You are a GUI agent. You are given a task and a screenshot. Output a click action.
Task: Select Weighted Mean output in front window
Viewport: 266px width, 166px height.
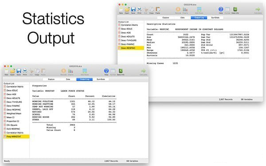click(x=16, y=113)
